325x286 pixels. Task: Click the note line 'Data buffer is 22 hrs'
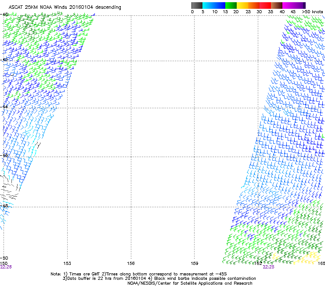(x=89, y=279)
